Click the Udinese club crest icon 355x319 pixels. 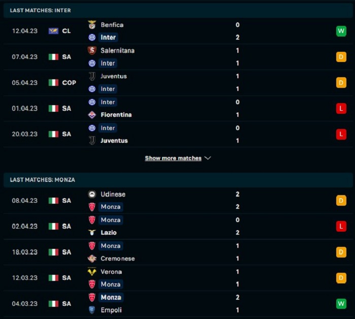point(92,194)
